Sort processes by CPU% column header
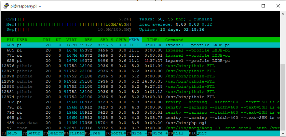 121,40
